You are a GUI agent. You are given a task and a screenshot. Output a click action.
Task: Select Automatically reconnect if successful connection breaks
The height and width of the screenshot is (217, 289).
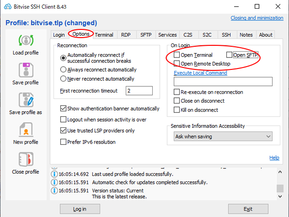(63, 58)
